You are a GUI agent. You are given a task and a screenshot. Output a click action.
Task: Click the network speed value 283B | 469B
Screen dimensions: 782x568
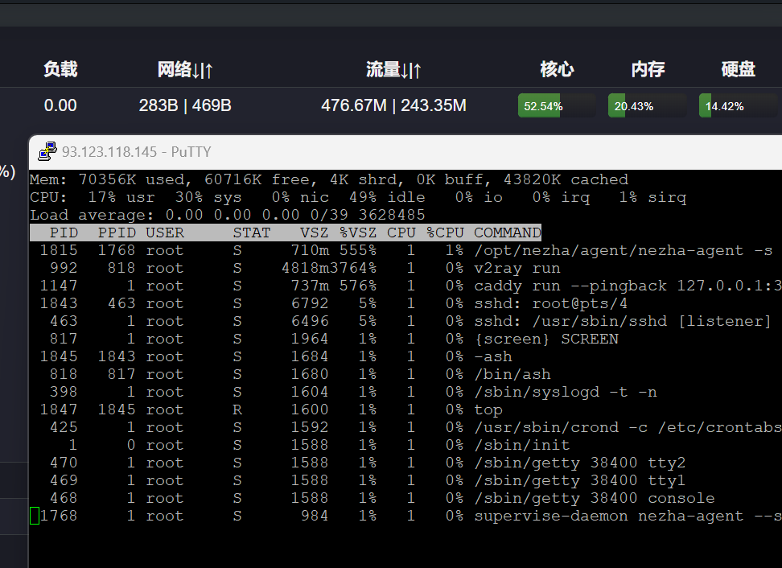click(185, 105)
